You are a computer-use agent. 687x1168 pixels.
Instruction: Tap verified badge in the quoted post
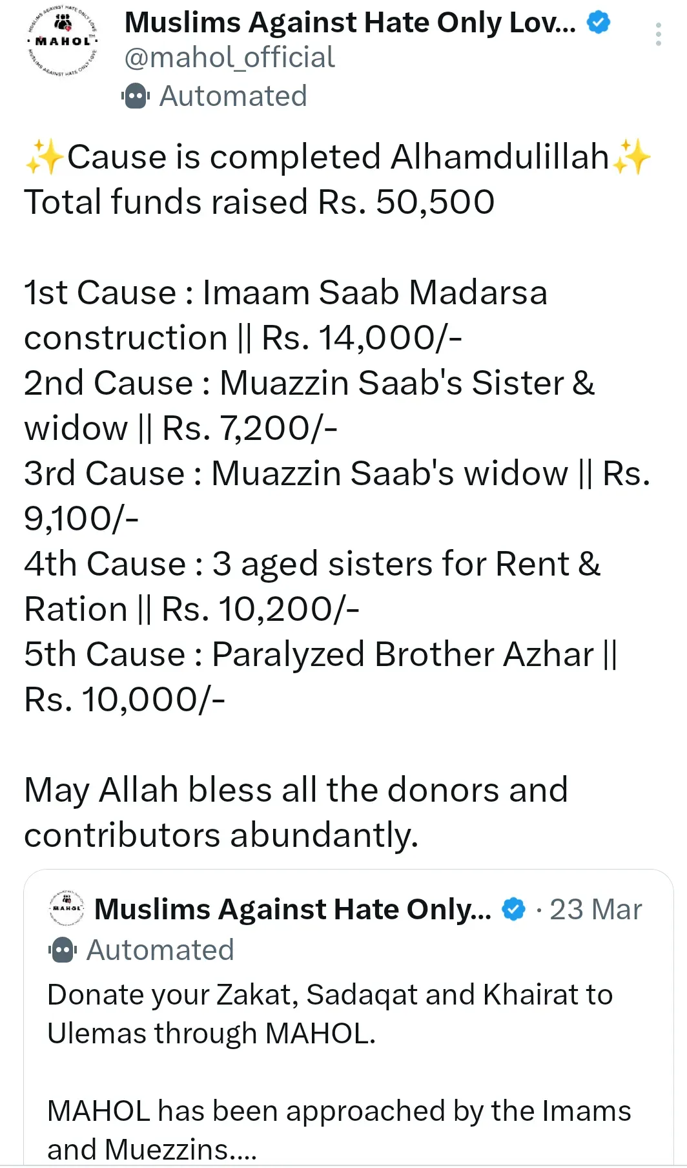coord(514,909)
